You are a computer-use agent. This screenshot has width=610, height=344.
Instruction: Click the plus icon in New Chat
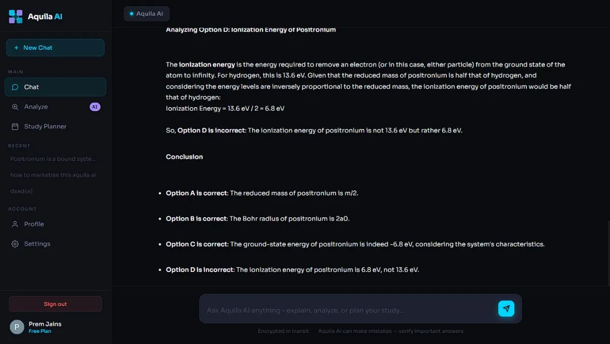(16, 48)
